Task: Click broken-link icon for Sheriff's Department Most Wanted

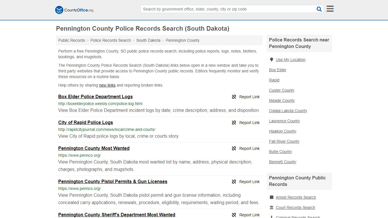Action: tap(234, 215)
